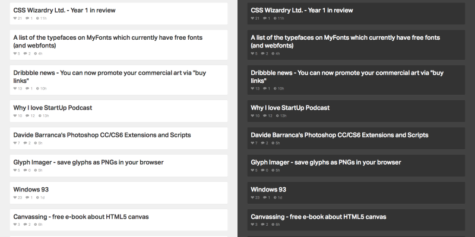
Task: Like the MyFonts typefaces post in light panel
Action: coord(15,53)
